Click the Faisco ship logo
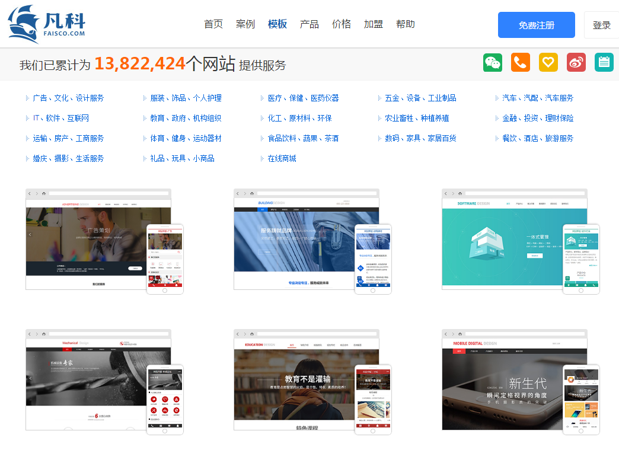The image size is (619, 450). (46, 24)
